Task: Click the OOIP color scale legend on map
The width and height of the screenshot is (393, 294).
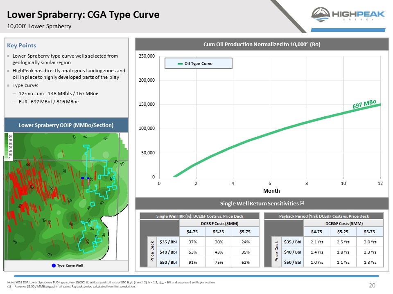Action: (x=9, y=146)
